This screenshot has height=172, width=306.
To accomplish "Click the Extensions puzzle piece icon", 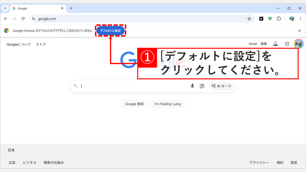I will (279, 18).
